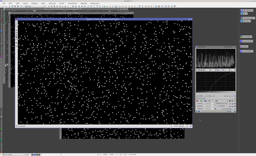Image resolution: width=256 pixels, height=156 pixels.
Task: Click the redo icon in the main toolbar
Action: (6, 6)
